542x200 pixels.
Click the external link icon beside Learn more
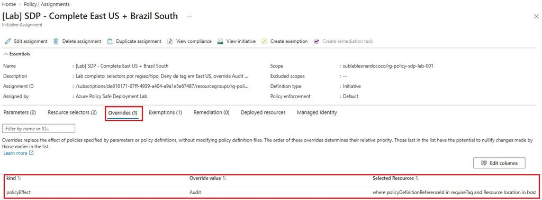(31, 153)
